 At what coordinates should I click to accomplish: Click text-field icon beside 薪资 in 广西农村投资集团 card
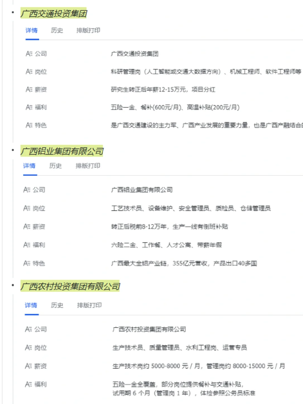coord(29,366)
